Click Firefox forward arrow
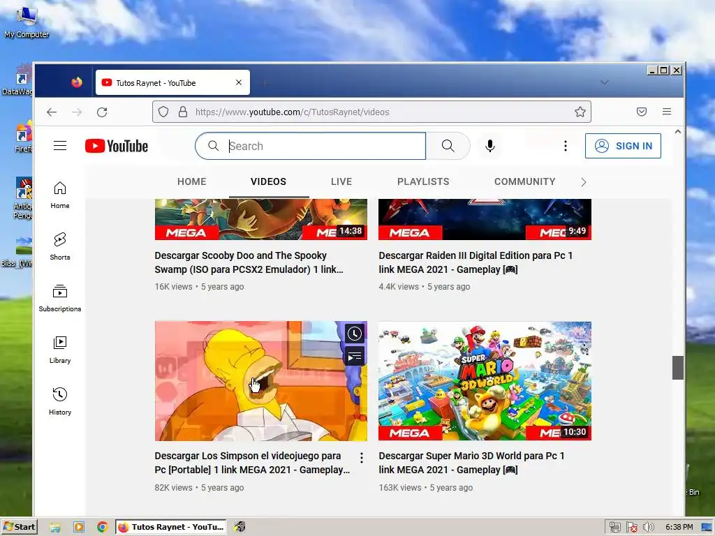The width and height of the screenshot is (715, 536). pos(77,112)
